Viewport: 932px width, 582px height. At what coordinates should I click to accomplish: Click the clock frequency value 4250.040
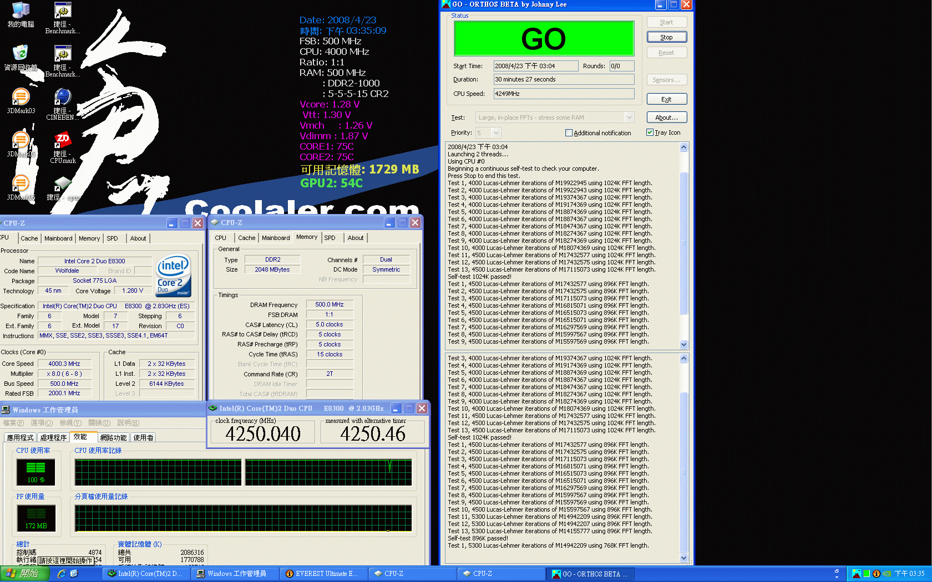pos(263,434)
